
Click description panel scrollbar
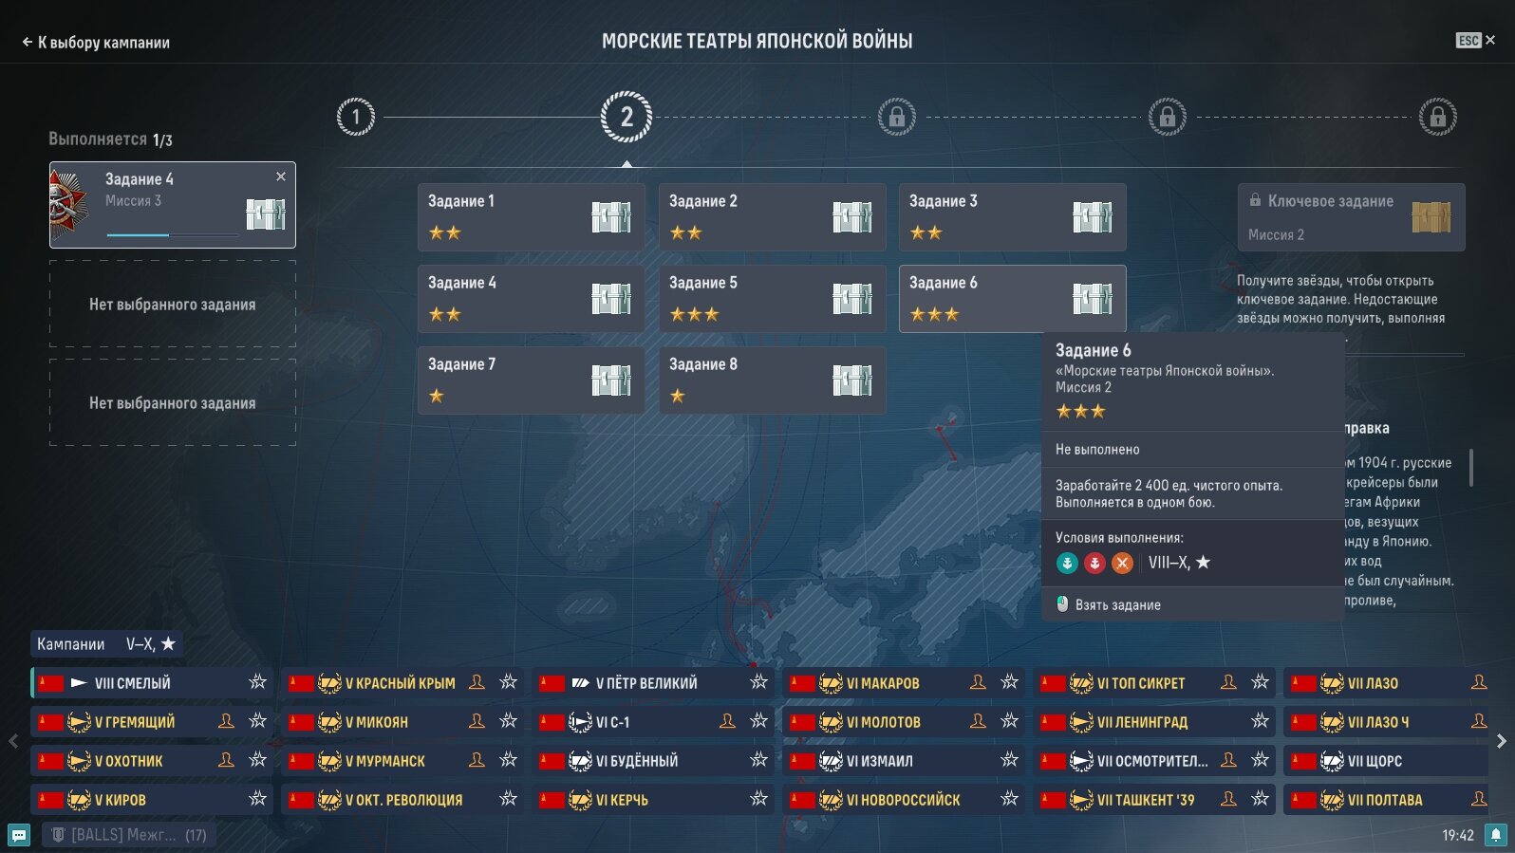click(1471, 468)
